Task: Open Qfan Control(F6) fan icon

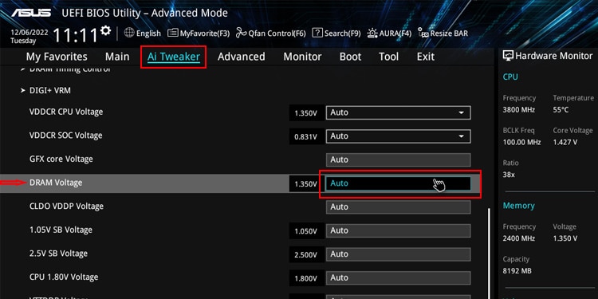Action: pyautogui.click(x=241, y=33)
